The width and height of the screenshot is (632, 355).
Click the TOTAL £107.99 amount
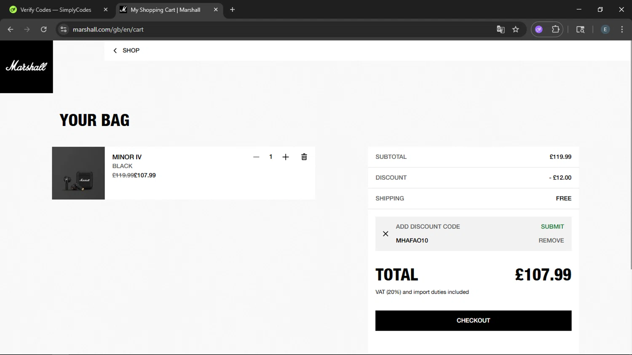[543, 275]
